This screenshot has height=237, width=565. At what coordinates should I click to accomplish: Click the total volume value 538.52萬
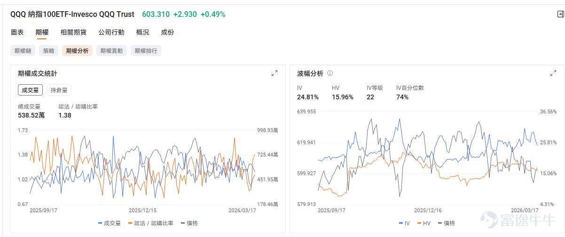(31, 115)
